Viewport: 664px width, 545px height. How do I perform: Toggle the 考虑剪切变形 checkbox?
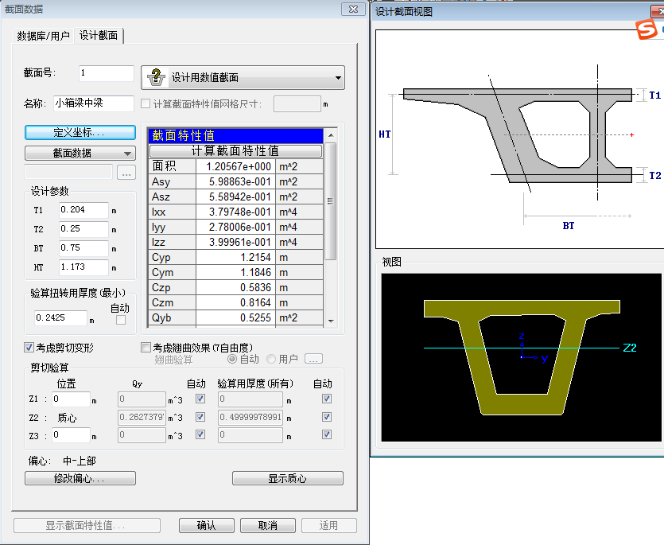pos(29,348)
